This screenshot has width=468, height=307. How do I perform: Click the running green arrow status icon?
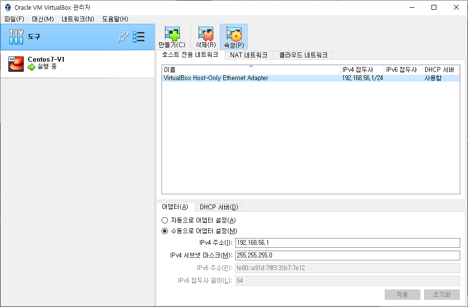tap(31, 67)
